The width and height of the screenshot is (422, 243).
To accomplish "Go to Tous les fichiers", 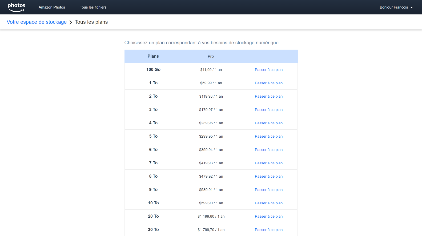I will [93, 7].
